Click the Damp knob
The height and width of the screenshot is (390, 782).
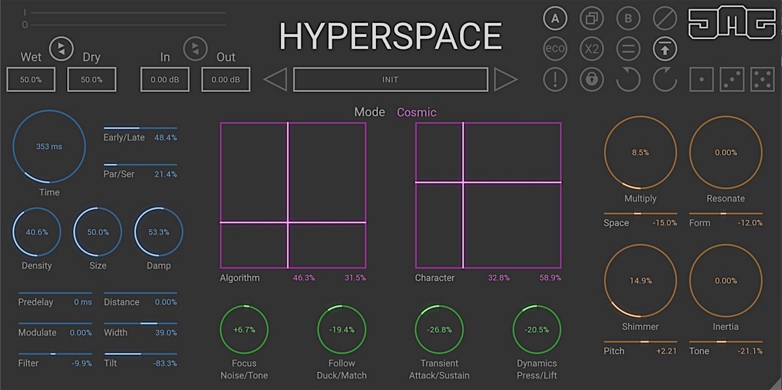coord(159,232)
